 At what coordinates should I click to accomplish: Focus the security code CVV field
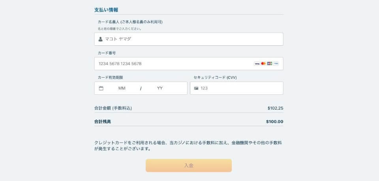236,88
